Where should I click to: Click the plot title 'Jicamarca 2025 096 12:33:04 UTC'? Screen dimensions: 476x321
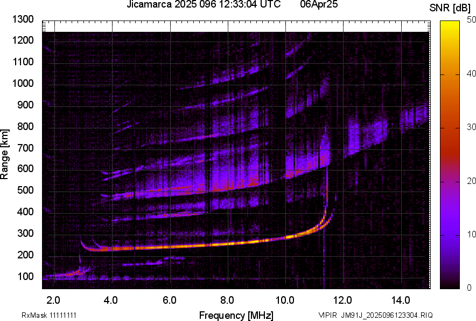[204, 4]
